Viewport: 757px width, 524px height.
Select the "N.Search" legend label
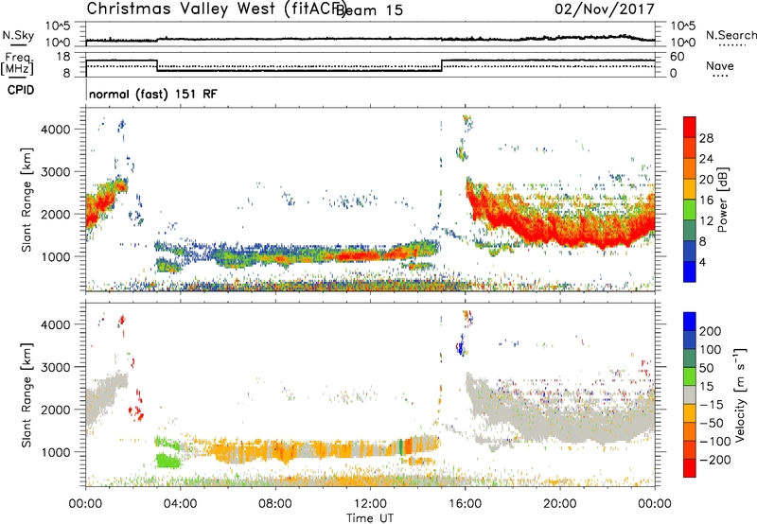[731, 35]
